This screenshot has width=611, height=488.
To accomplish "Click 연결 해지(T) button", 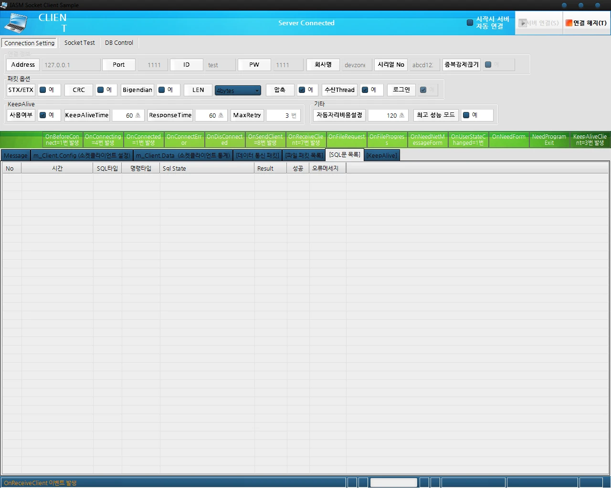I will tap(587, 23).
